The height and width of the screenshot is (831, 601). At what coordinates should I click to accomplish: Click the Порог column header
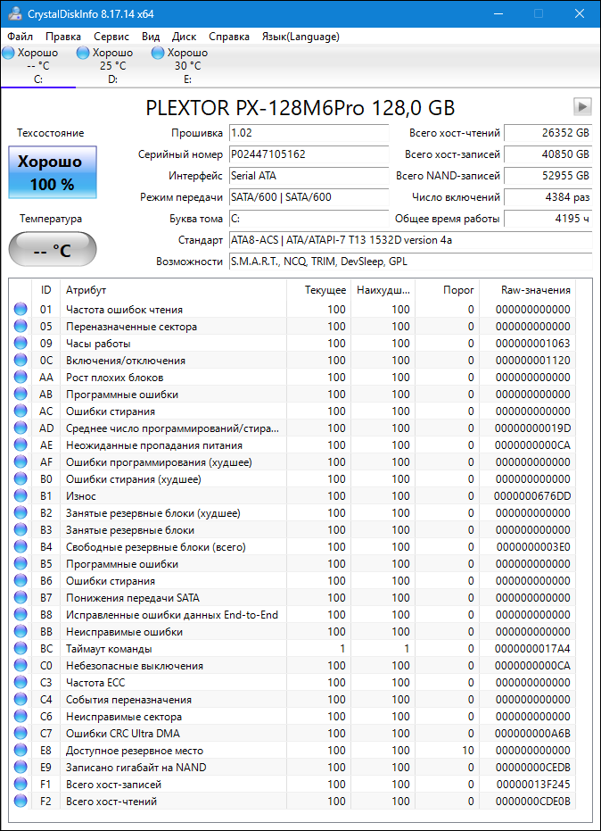447,290
